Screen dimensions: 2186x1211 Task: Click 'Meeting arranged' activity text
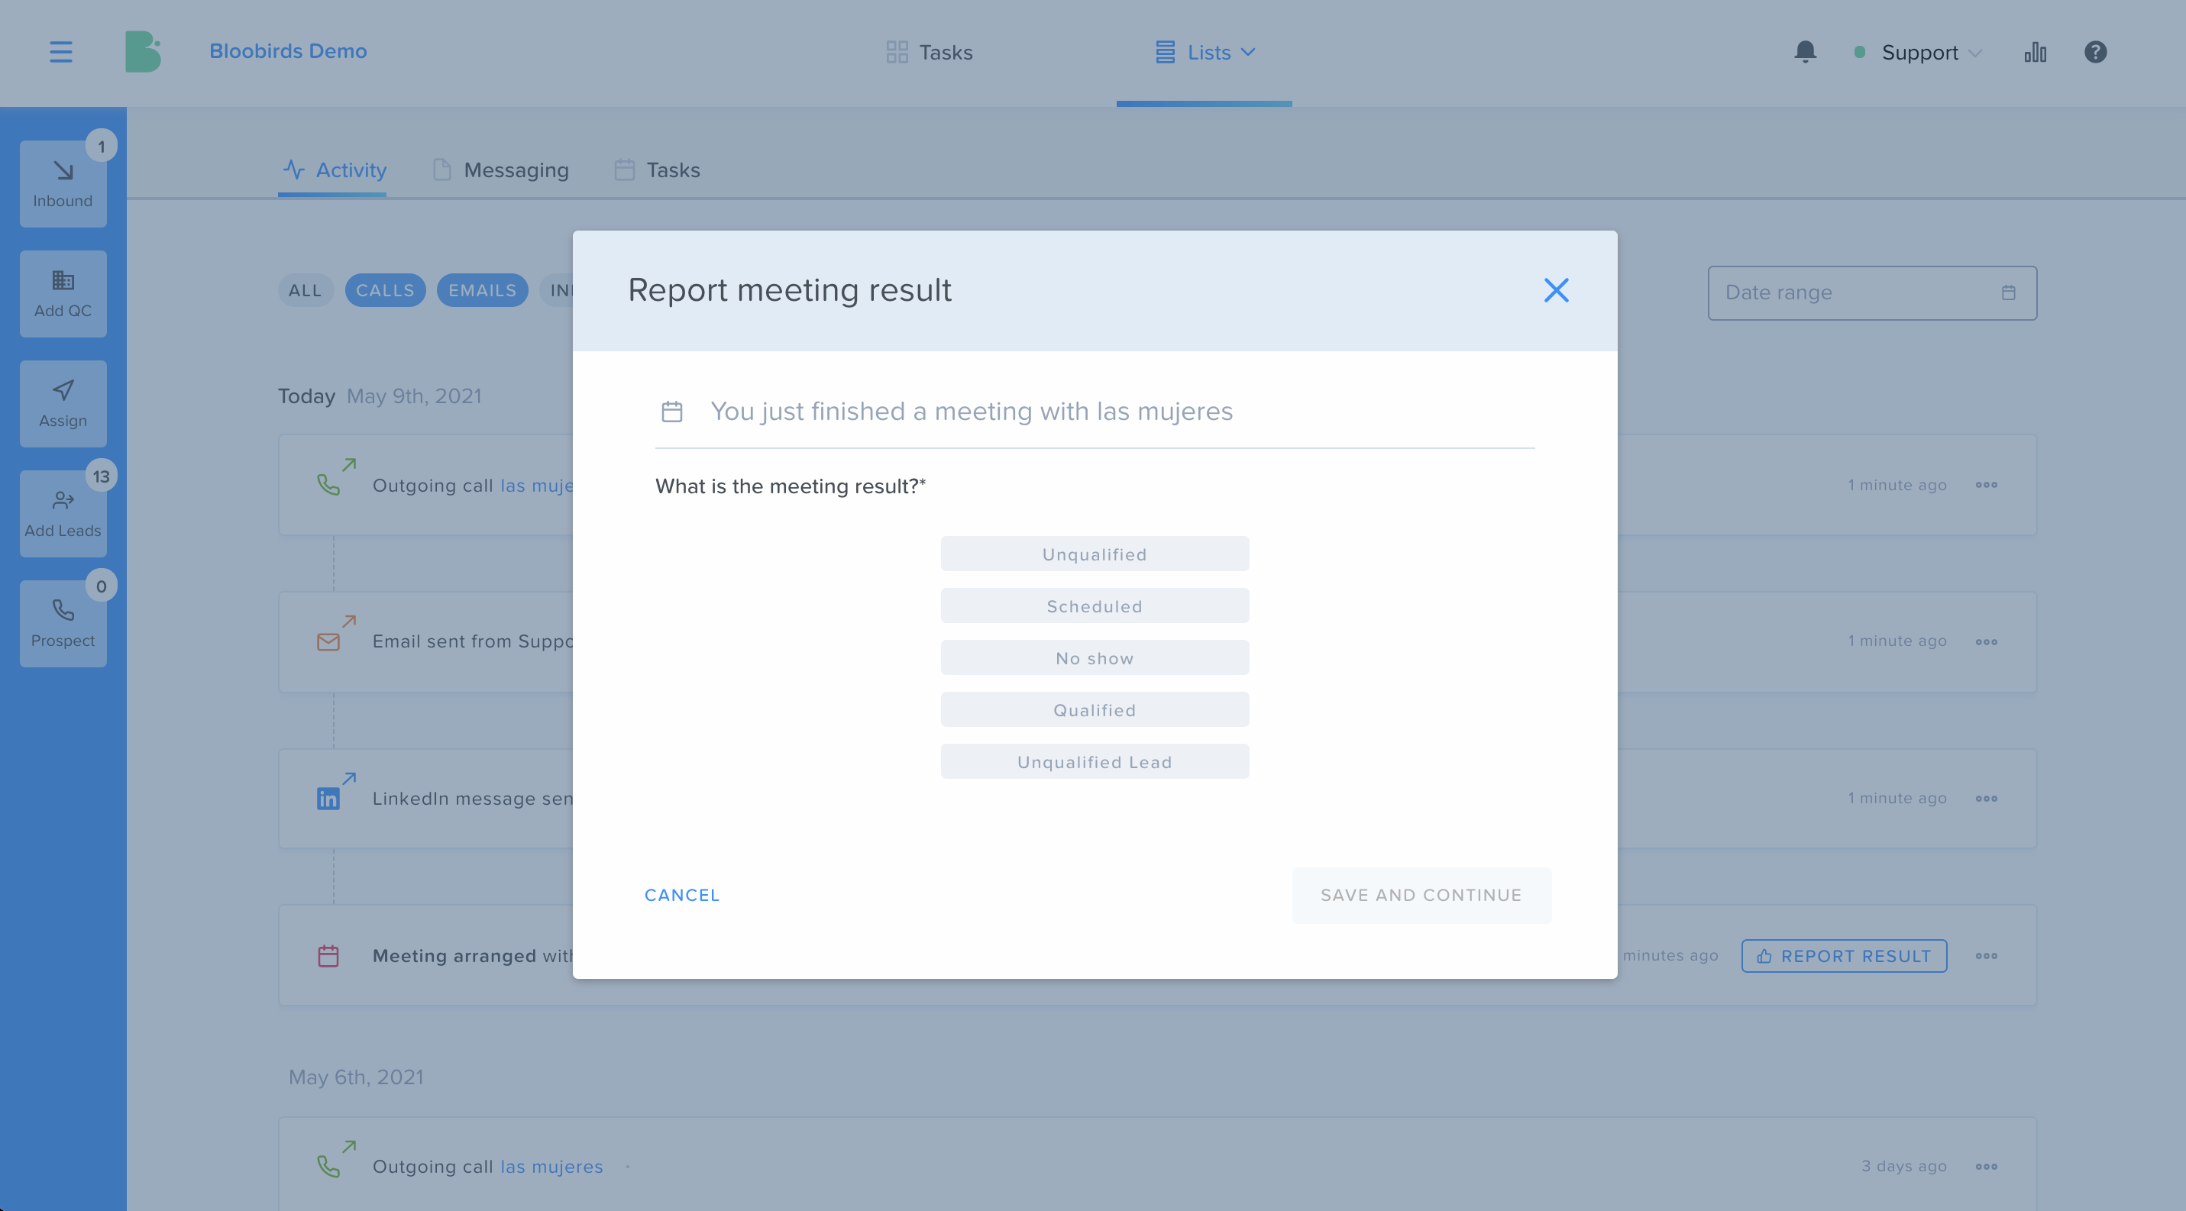tap(454, 957)
